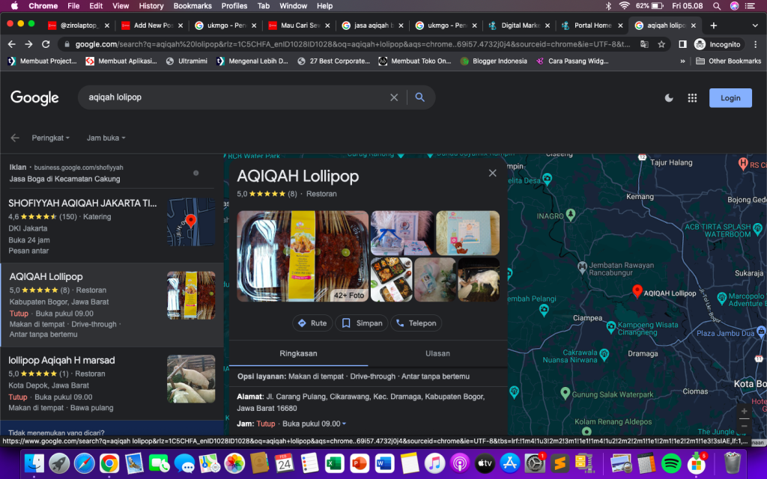Open the Google apps grid icon

tap(692, 98)
